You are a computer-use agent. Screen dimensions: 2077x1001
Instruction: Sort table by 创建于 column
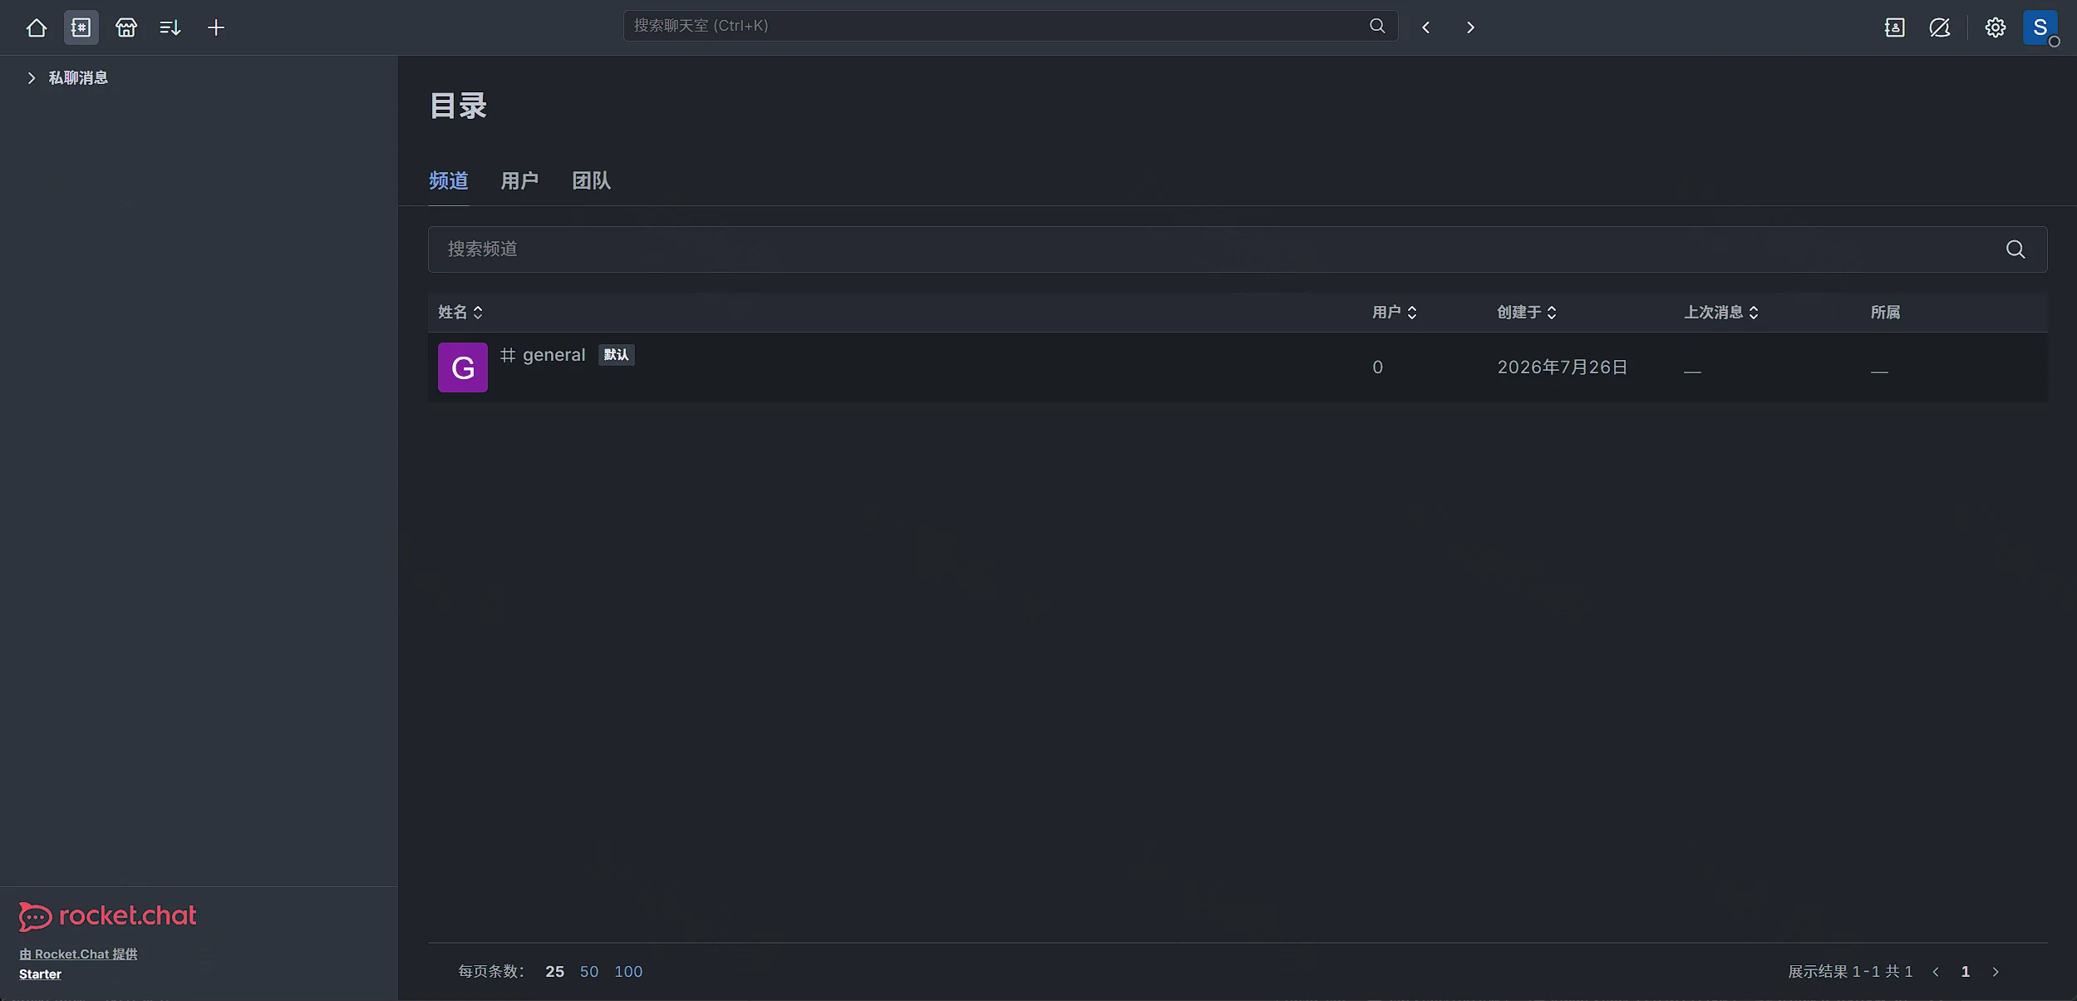[x=1527, y=312]
